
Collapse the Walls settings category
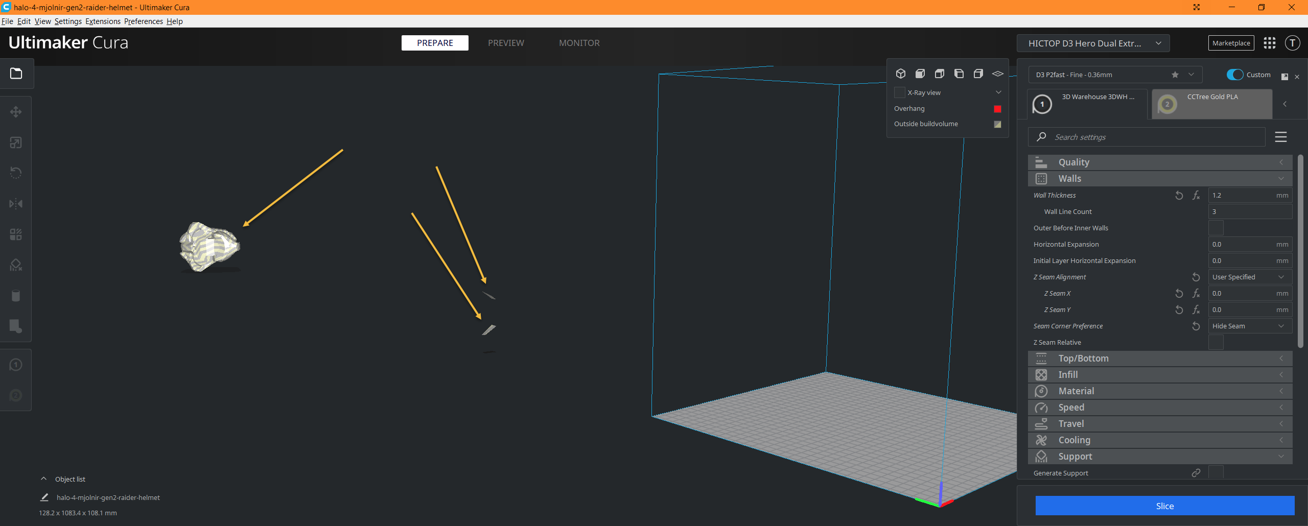[x=1160, y=179]
